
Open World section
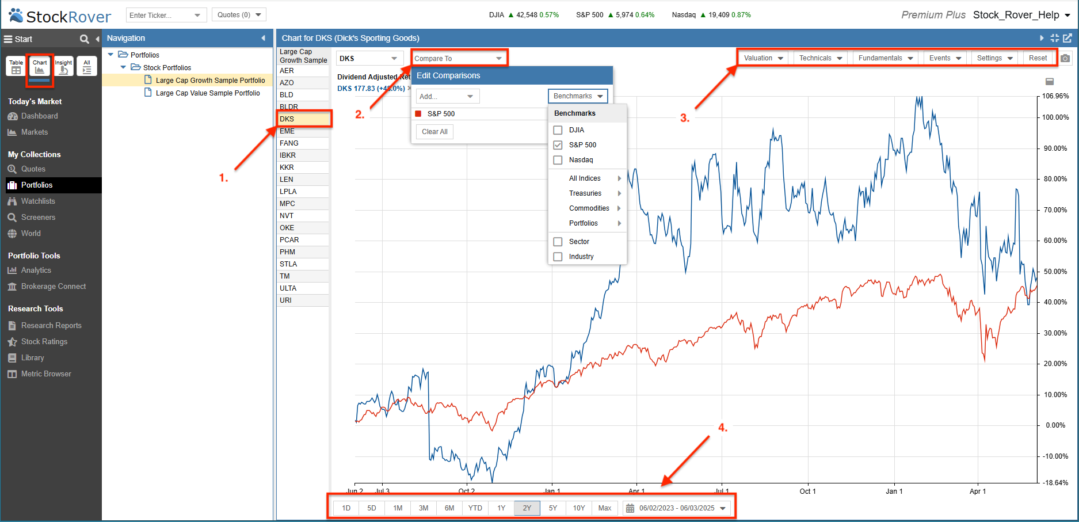click(x=24, y=234)
